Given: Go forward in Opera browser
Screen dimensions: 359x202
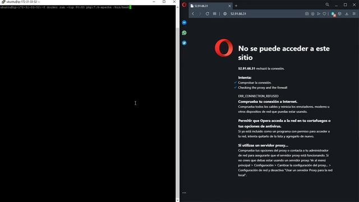Looking at the screenshot, I should point(200,13).
